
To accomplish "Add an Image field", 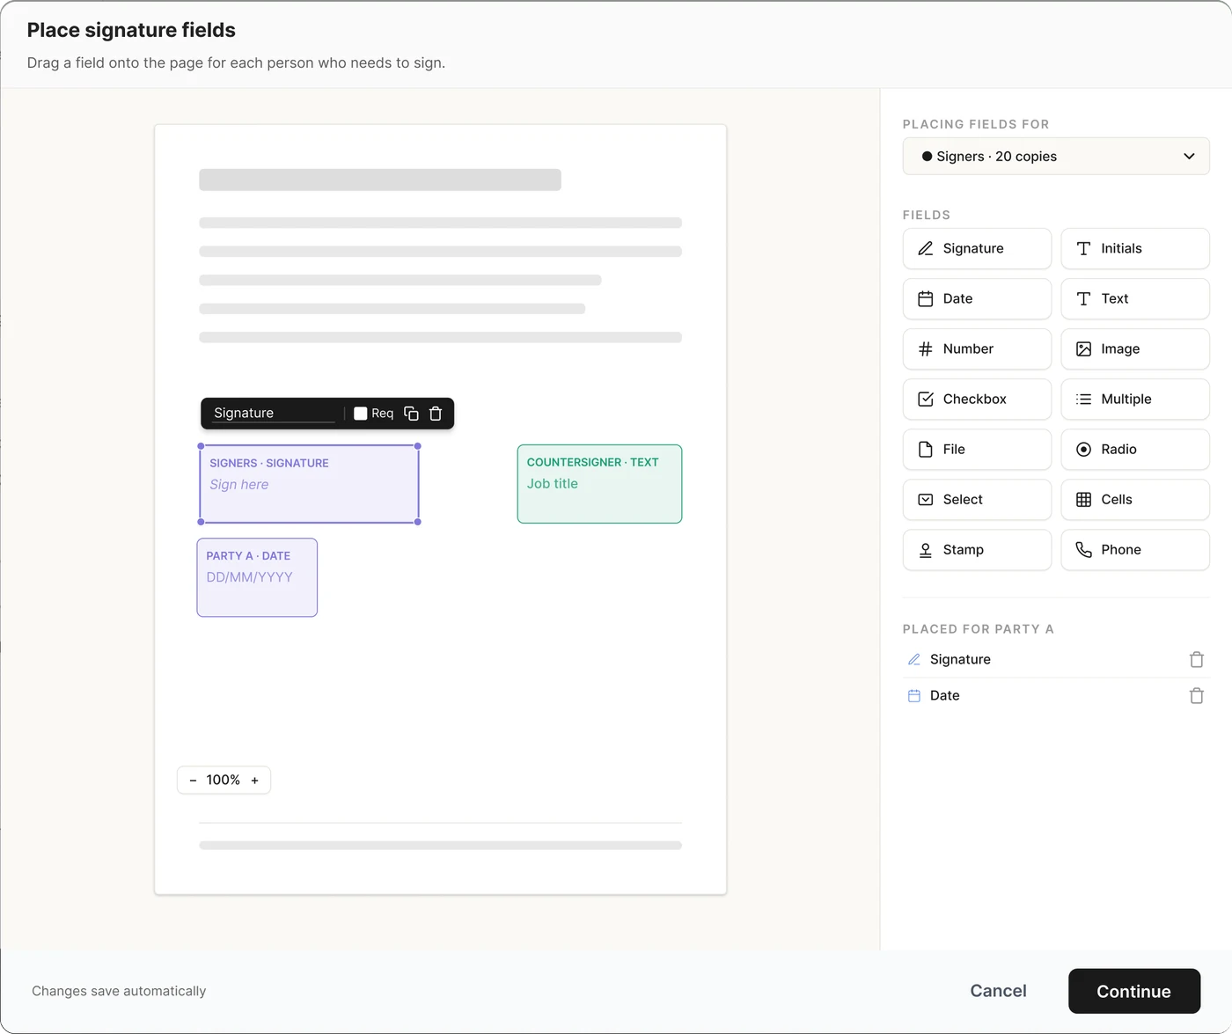I will pyautogui.click(x=1135, y=349).
